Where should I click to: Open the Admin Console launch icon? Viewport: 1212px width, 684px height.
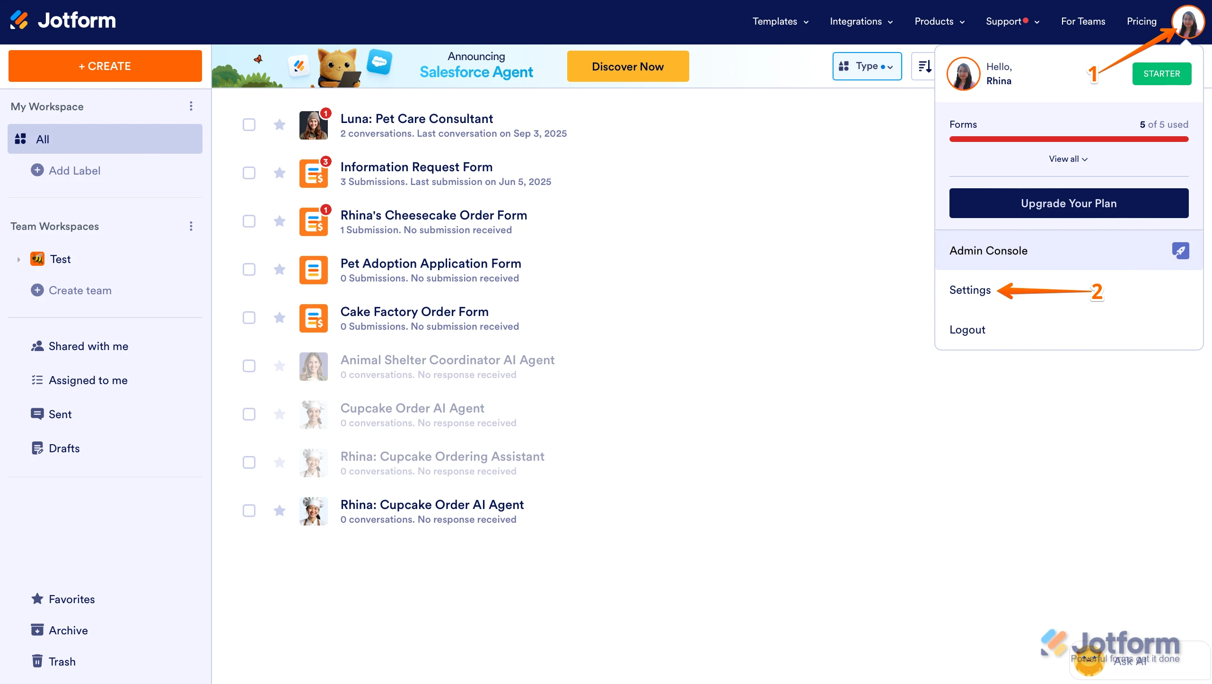(1180, 250)
